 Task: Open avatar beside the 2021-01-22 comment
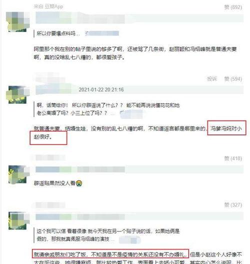pyautogui.click(x=17, y=94)
